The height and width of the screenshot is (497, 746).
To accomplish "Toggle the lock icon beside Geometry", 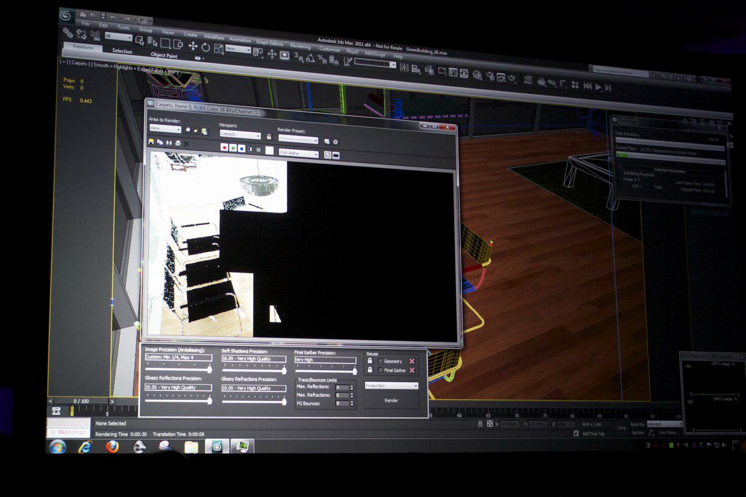I will [370, 361].
